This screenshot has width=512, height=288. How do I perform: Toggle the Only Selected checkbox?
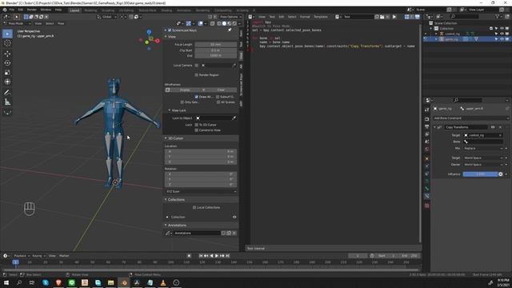(x=182, y=102)
